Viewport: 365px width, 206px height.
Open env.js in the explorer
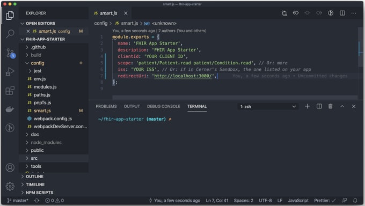tap(40, 79)
